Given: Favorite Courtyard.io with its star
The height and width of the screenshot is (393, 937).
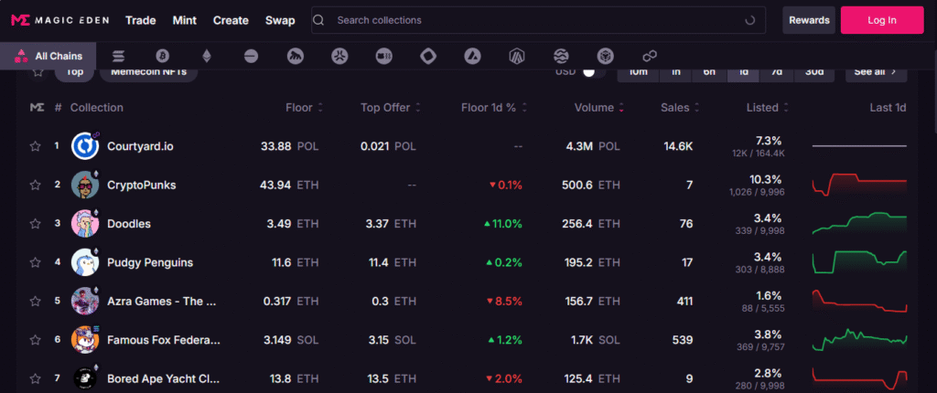Looking at the screenshot, I should tap(36, 146).
